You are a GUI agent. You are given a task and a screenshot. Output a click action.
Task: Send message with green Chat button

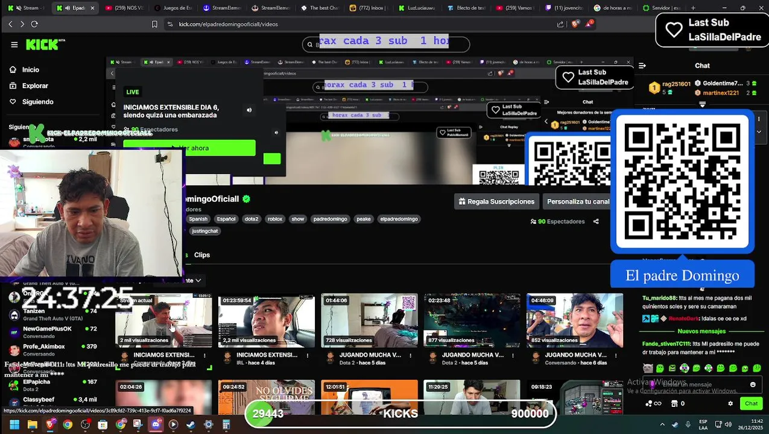click(x=751, y=404)
